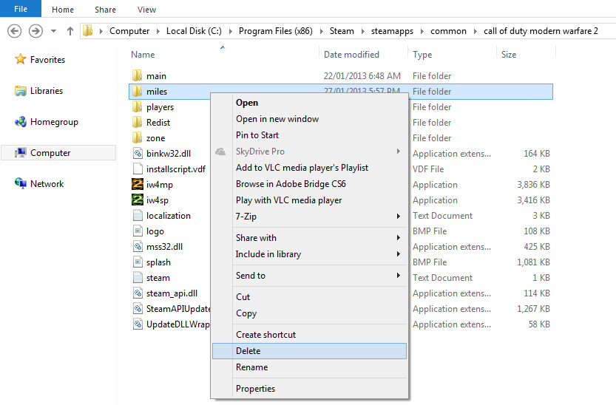The width and height of the screenshot is (616, 405).
Task: Choose Properties from the context menu
Action: (309, 389)
